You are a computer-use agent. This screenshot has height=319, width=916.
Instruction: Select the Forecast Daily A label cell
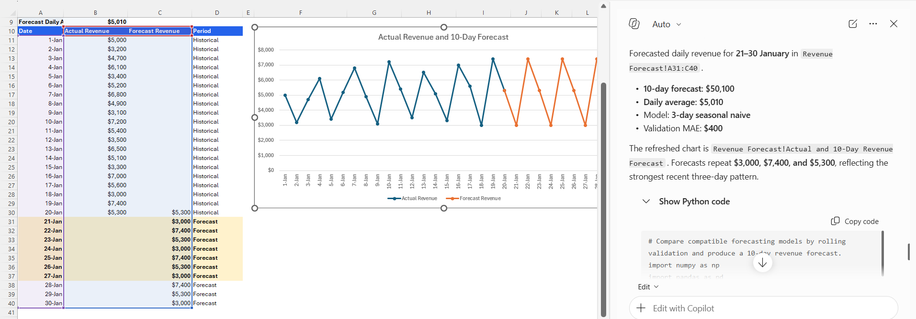click(41, 22)
